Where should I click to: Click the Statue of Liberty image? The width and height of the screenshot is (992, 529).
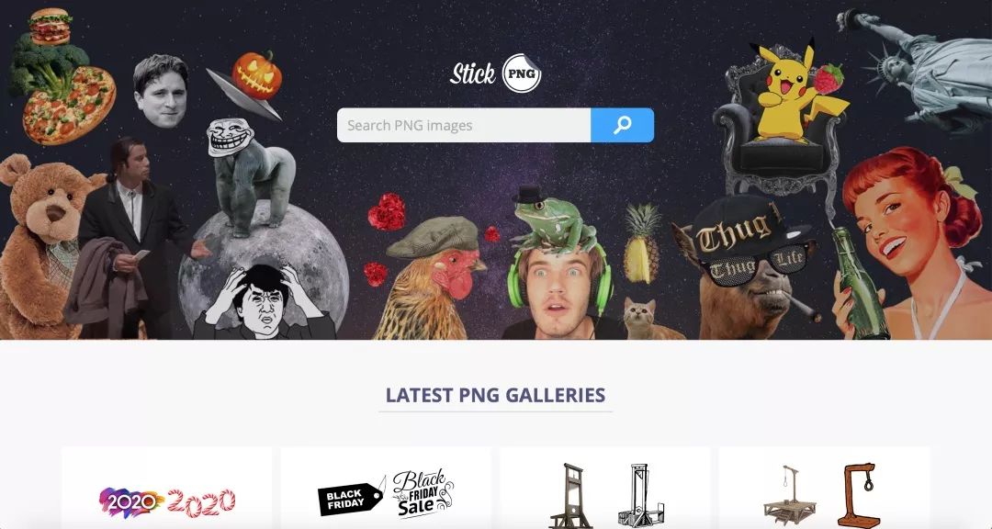pyautogui.click(x=918, y=66)
